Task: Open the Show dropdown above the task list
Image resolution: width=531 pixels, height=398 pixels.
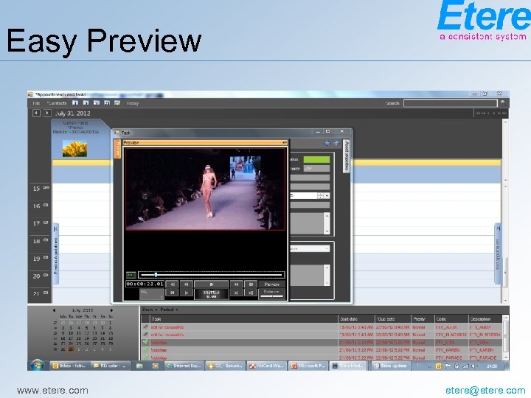Action: 149,310
